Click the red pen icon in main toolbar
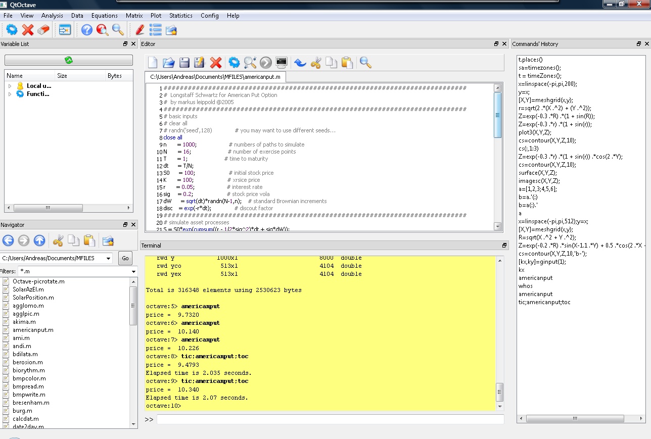This screenshot has width=651, height=439. (140, 30)
